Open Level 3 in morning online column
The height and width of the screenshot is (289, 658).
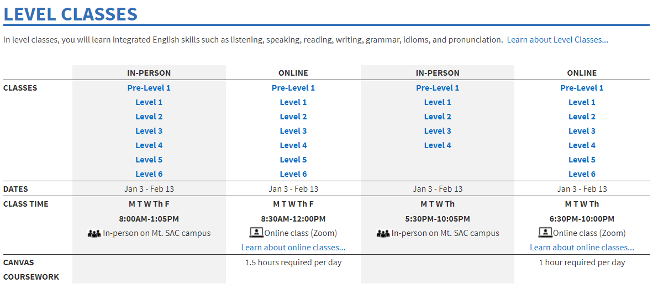coord(293,131)
